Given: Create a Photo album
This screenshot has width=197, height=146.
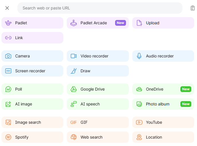Looking at the screenshot, I should [163, 104].
